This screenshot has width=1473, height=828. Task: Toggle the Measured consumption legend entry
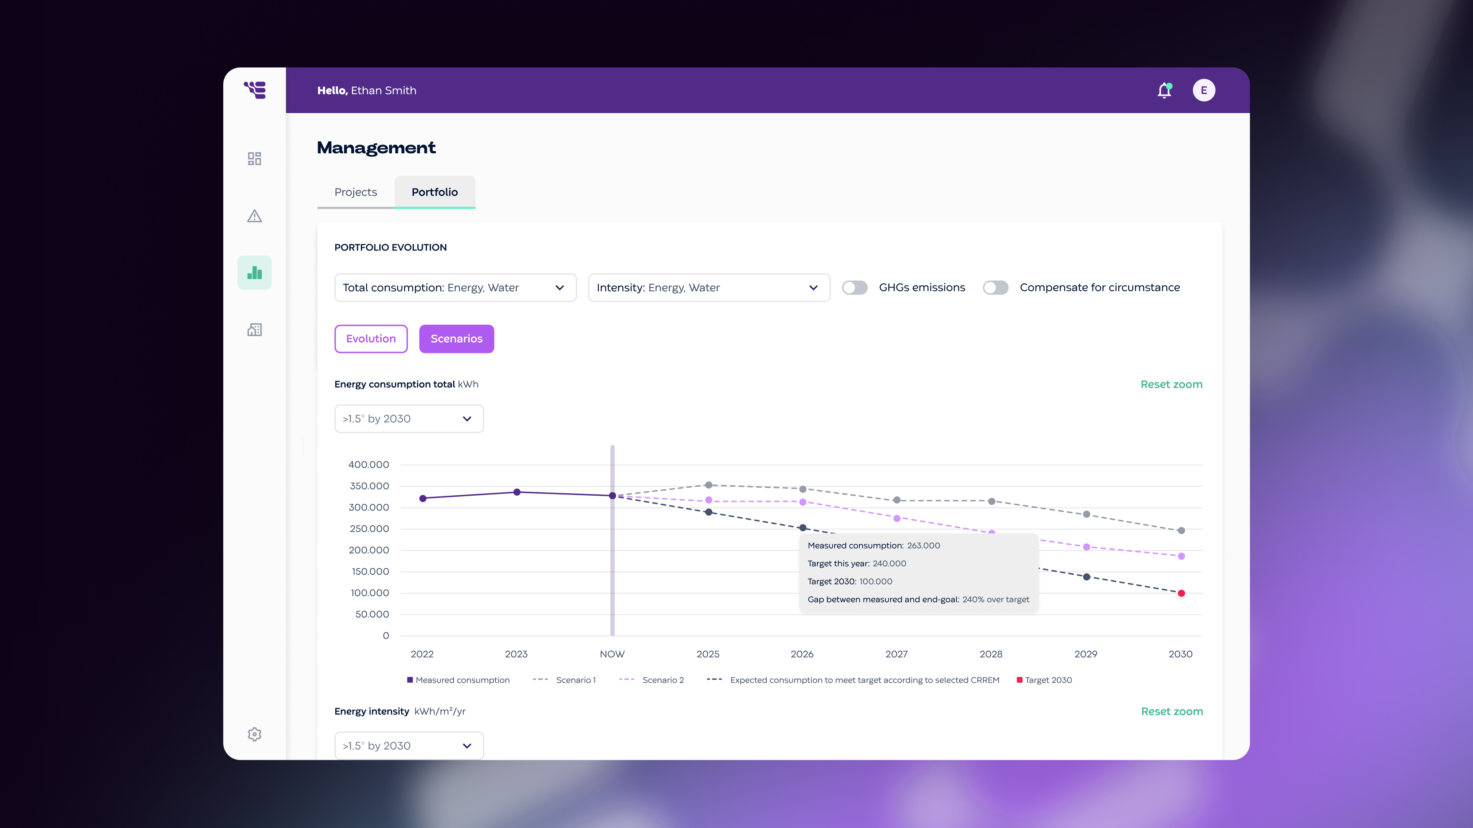[458, 680]
